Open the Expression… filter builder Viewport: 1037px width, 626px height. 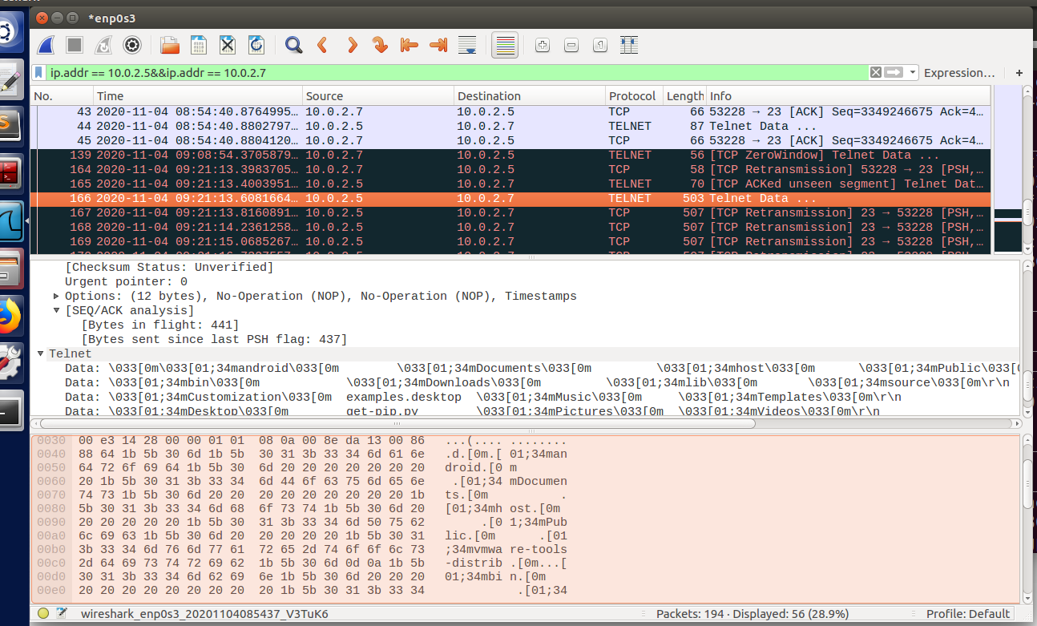959,72
